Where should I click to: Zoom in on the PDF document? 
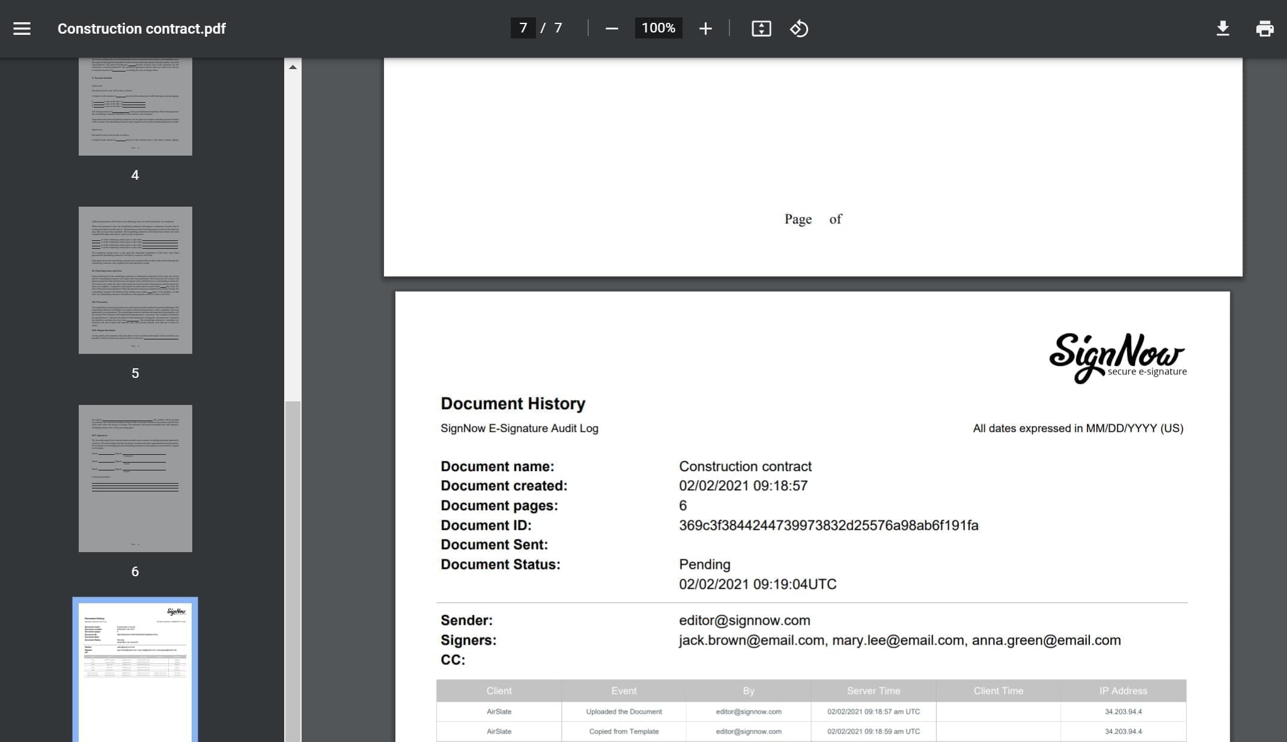click(x=705, y=28)
